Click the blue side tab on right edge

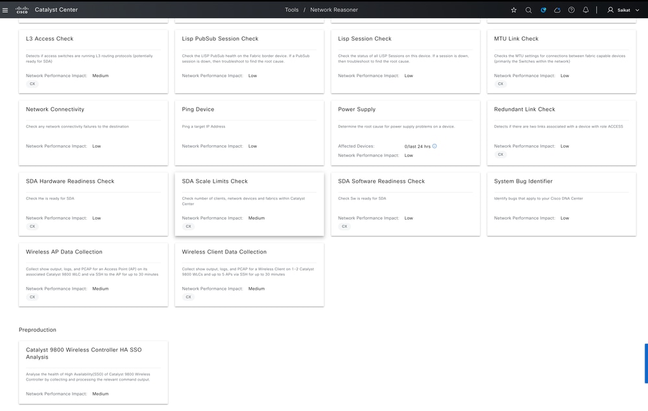646,363
